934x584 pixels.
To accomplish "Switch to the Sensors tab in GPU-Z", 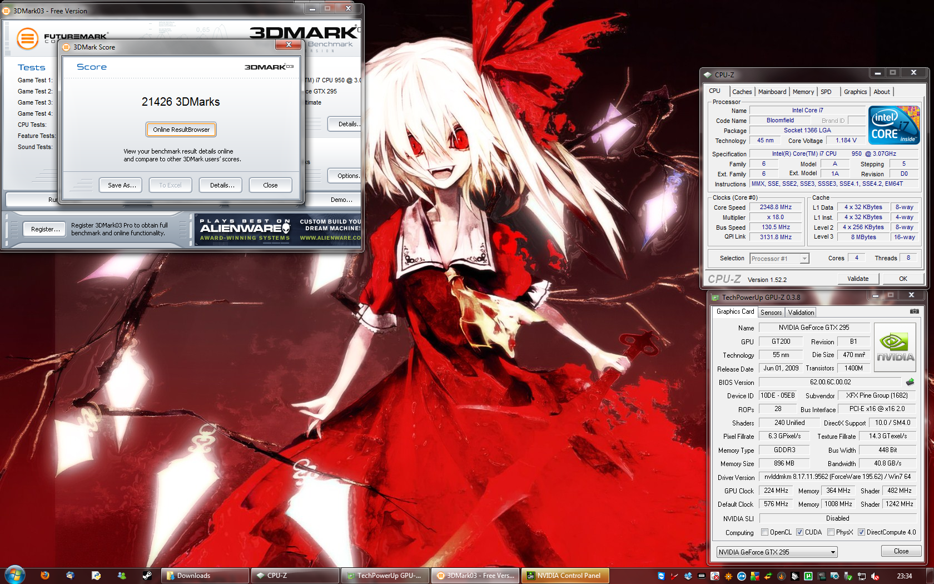I will [x=771, y=313].
